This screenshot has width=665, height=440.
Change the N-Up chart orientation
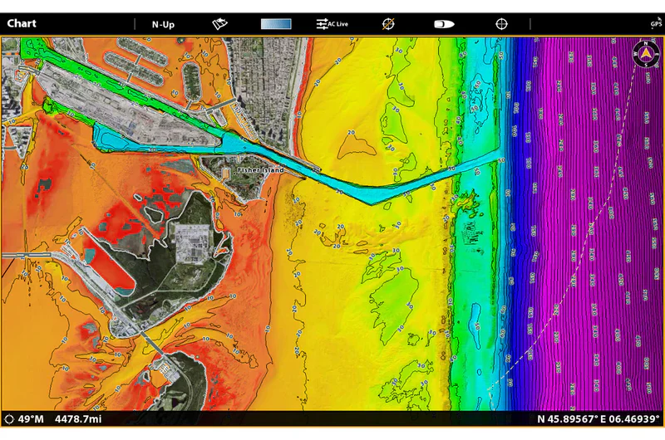pos(163,25)
